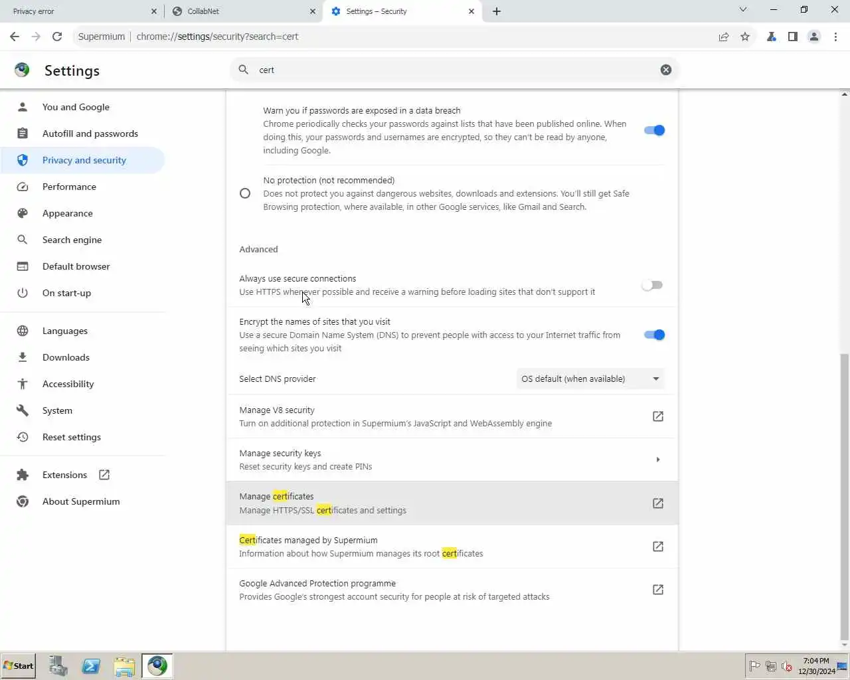This screenshot has width=850, height=680.
Task: Click the Windows Start button
Action: point(19,665)
